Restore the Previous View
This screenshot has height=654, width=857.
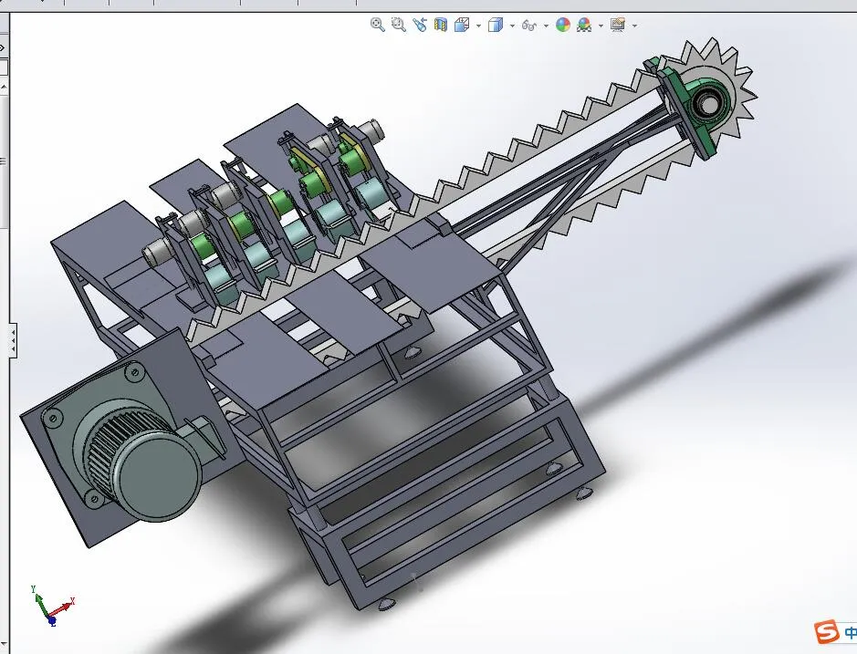pos(419,25)
